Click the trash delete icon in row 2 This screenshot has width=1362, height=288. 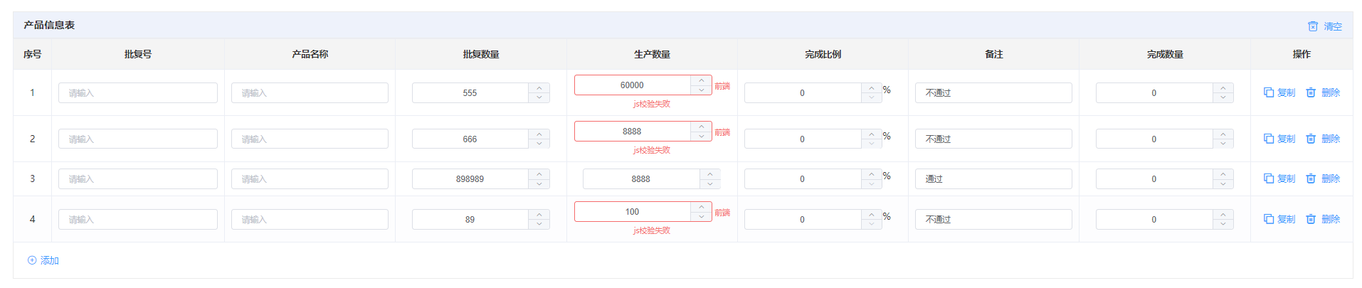point(1311,139)
